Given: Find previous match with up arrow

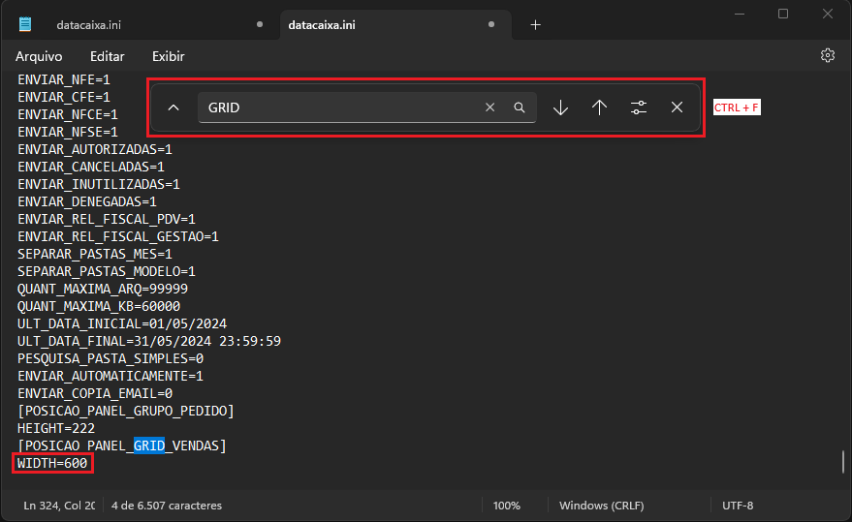Looking at the screenshot, I should point(599,107).
